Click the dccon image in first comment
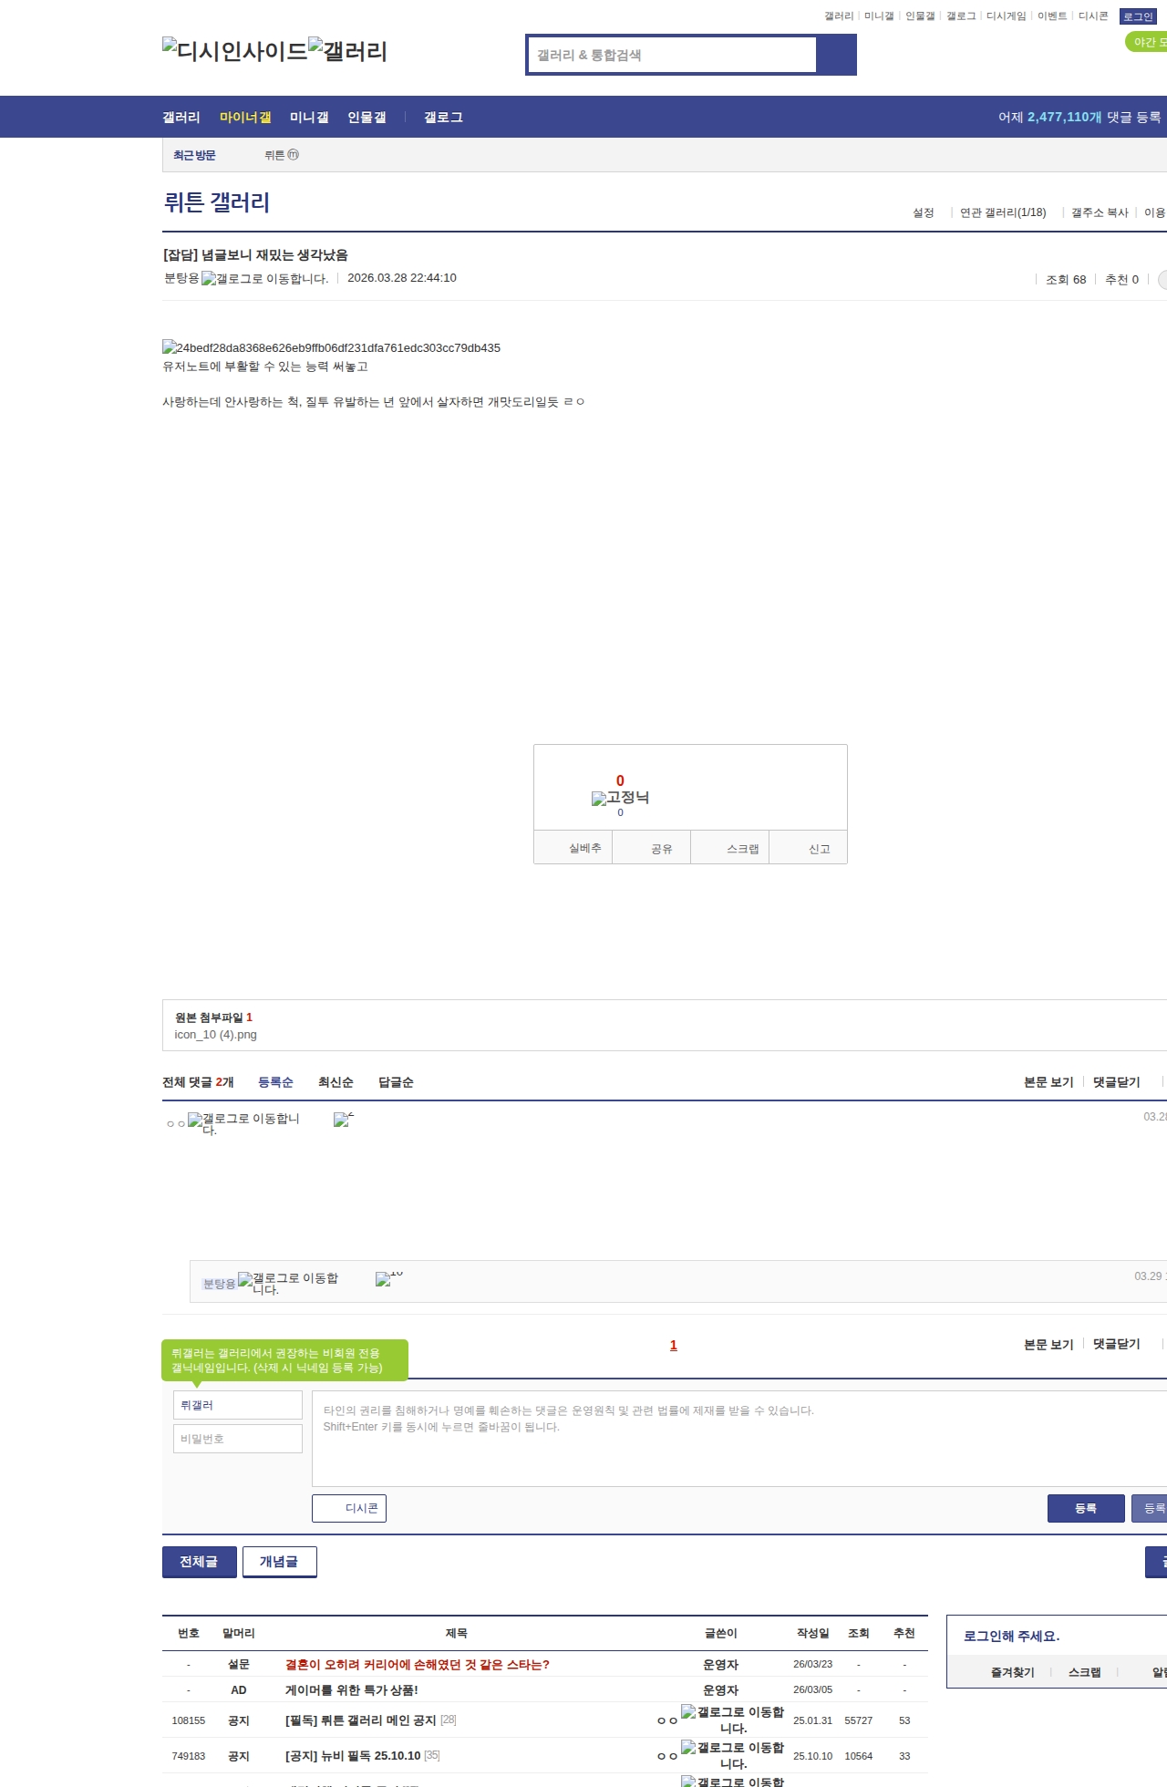 (x=343, y=1120)
